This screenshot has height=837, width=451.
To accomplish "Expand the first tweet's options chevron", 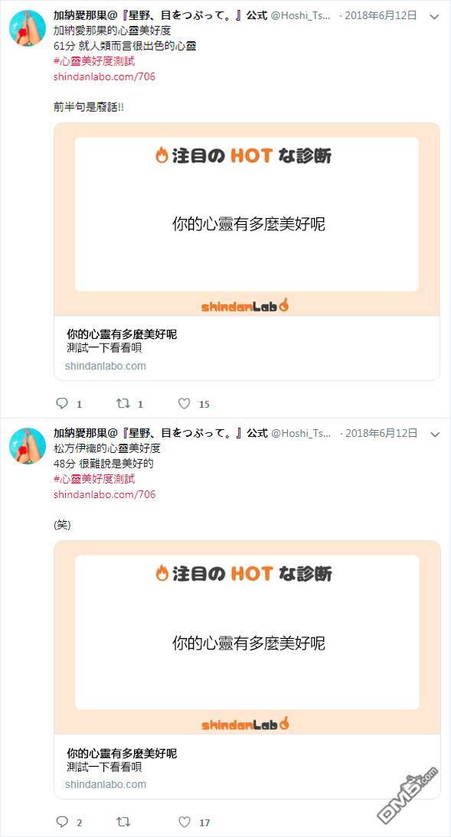I will coord(434,17).
